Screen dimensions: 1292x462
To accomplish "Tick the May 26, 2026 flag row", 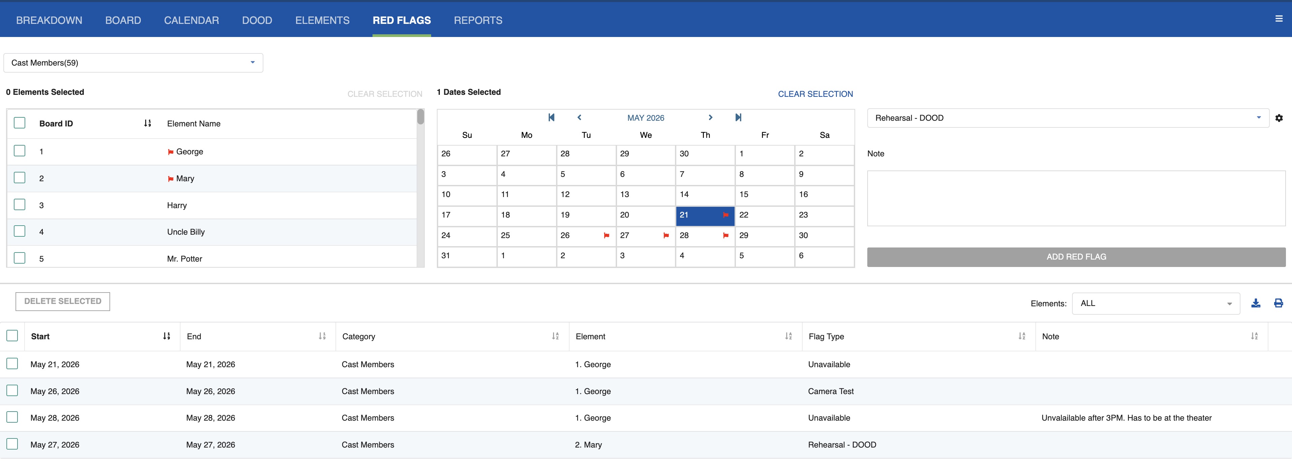I will [12, 390].
